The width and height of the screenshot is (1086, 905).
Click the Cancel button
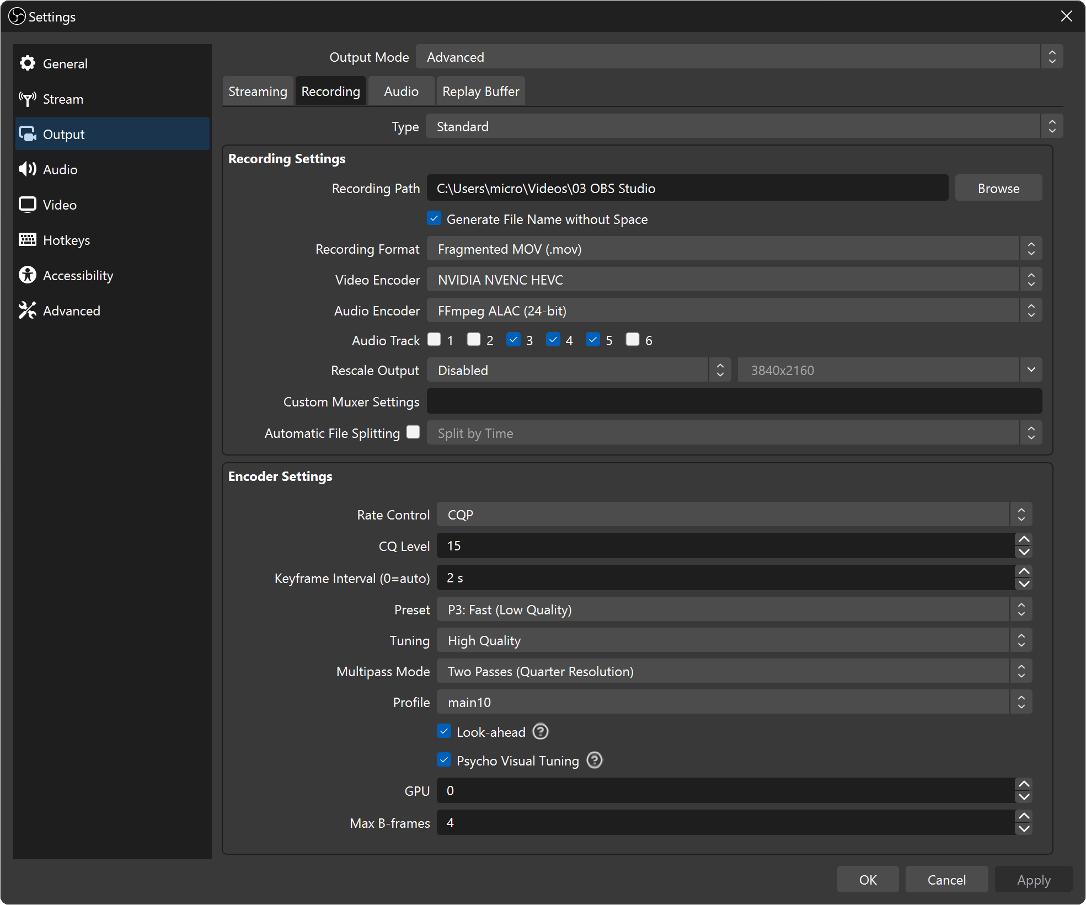pyautogui.click(x=946, y=880)
